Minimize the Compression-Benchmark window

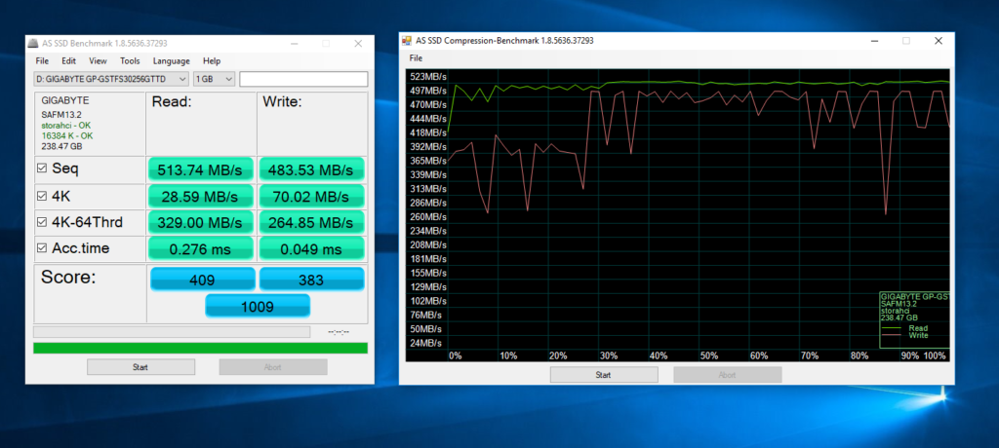[872, 41]
